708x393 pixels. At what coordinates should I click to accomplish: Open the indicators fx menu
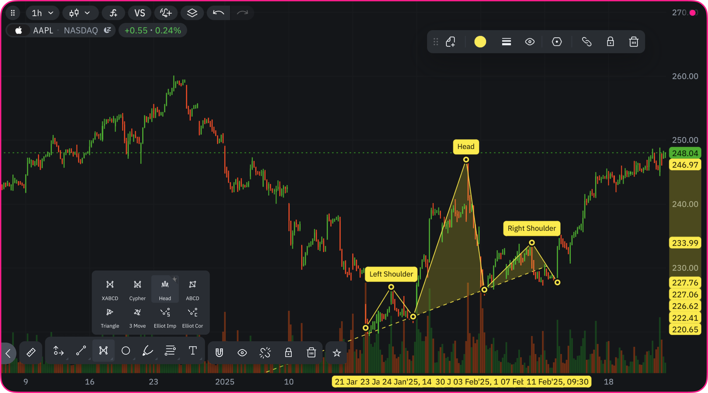point(113,13)
